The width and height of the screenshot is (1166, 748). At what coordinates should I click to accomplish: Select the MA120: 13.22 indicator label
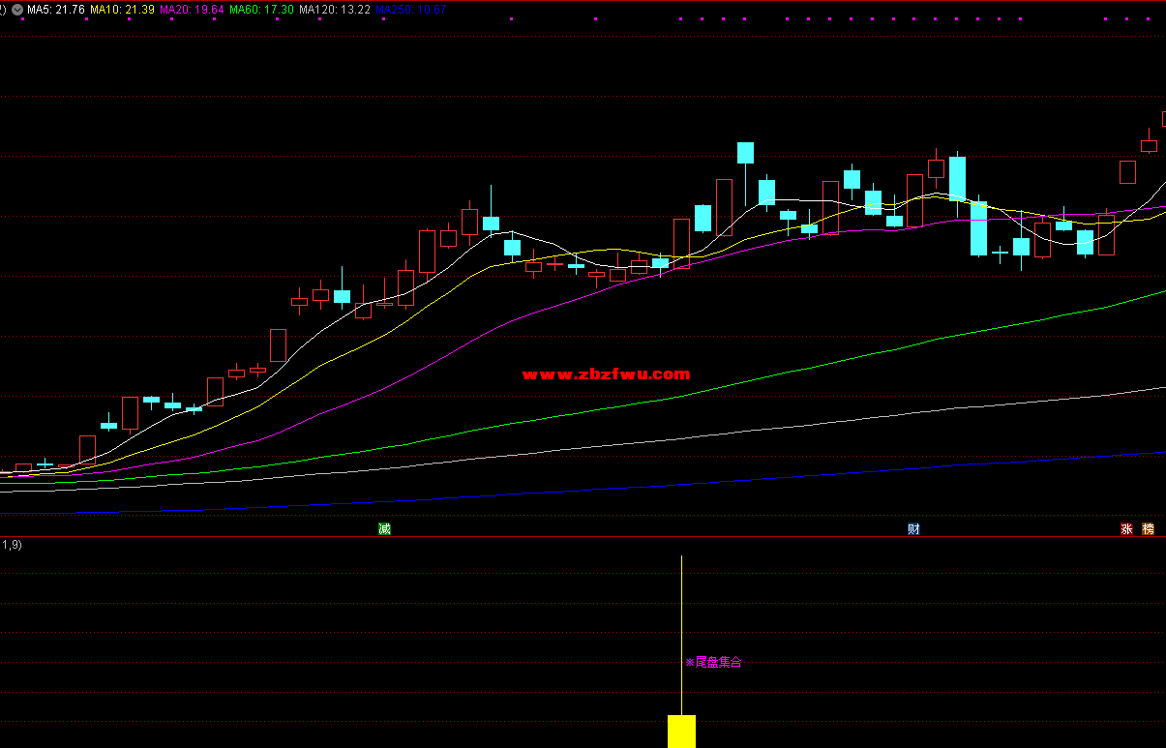pyautogui.click(x=335, y=9)
